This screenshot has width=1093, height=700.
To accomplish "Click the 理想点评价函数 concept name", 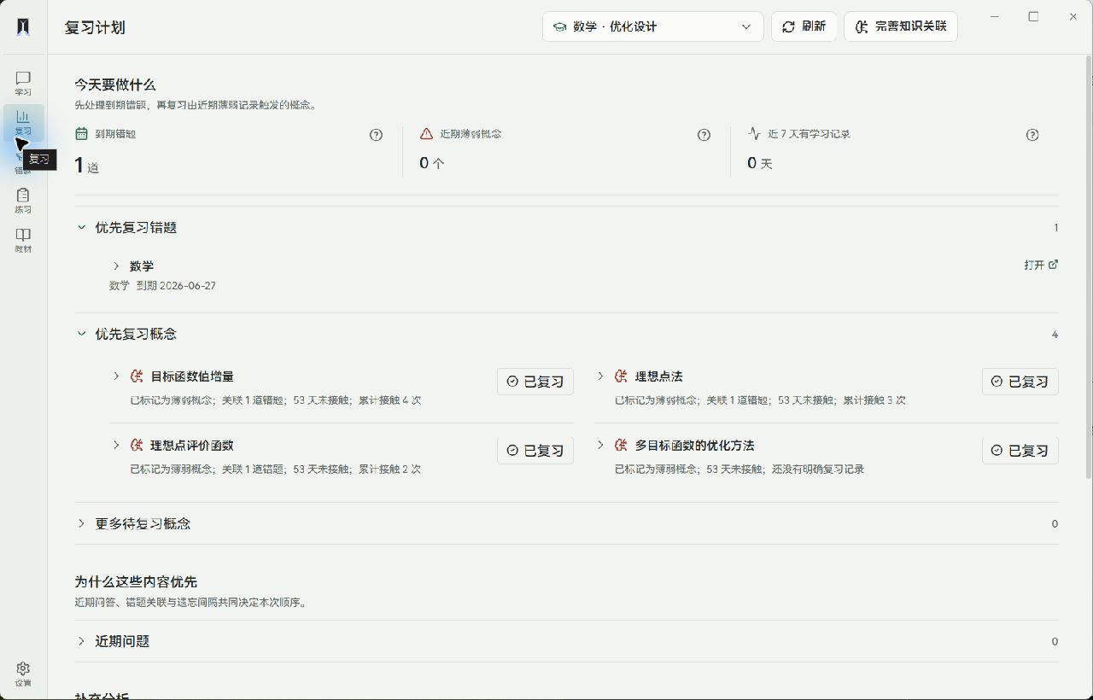I will (192, 446).
